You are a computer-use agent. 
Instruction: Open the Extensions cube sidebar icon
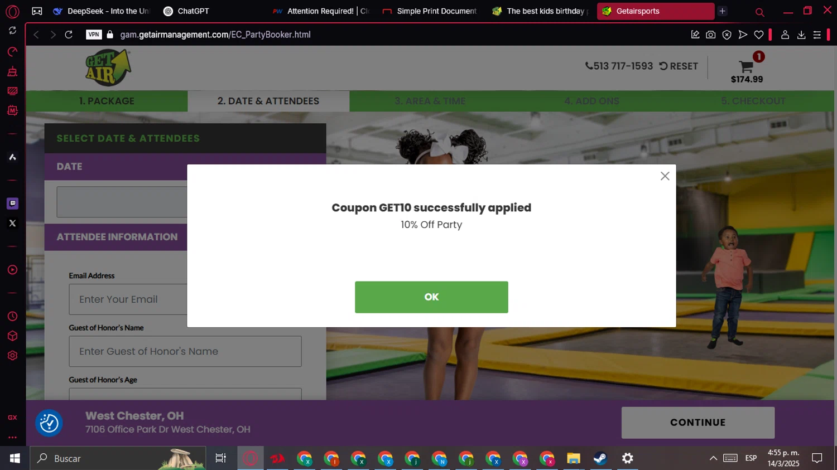tap(12, 336)
